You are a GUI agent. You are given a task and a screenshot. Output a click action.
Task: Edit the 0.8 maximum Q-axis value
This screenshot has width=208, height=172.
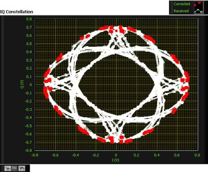(x=29, y=19)
